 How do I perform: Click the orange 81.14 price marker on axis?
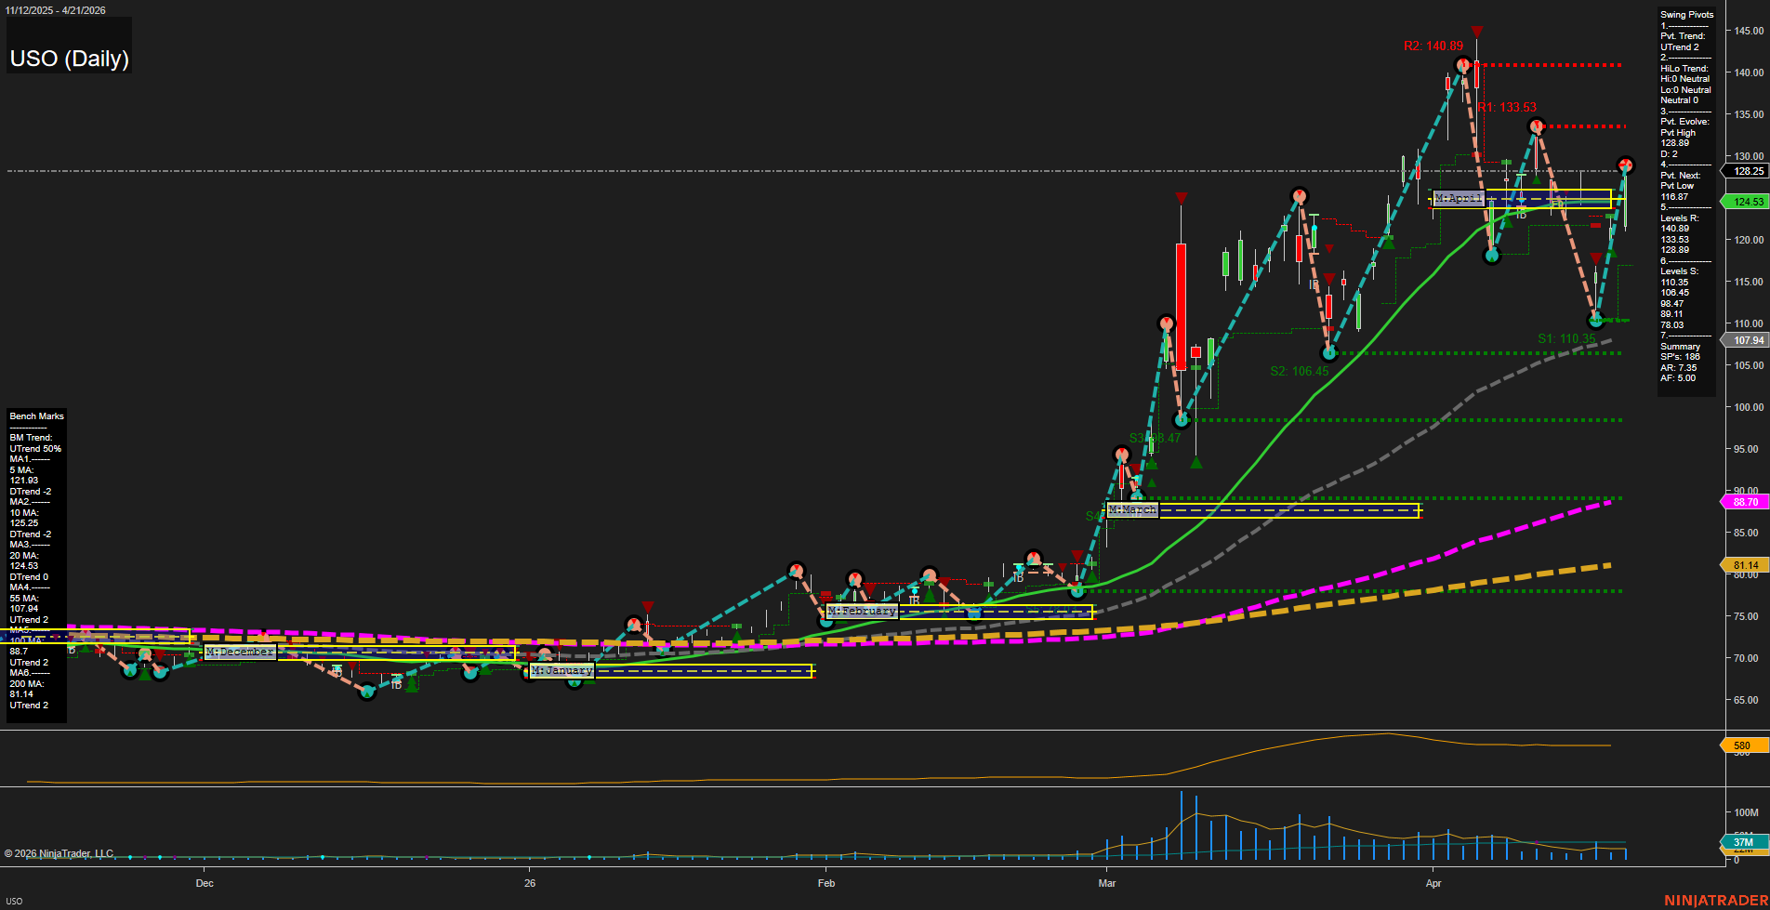[x=1745, y=565]
